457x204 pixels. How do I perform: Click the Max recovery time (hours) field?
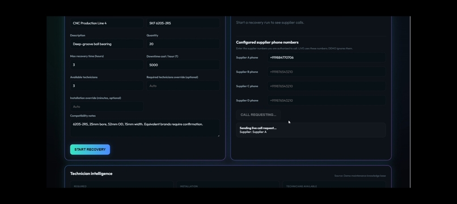click(x=107, y=65)
